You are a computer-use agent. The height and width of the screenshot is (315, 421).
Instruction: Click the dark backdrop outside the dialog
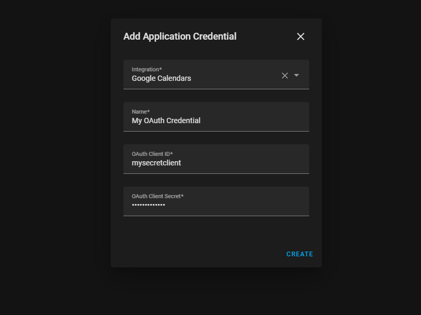coord(54,157)
